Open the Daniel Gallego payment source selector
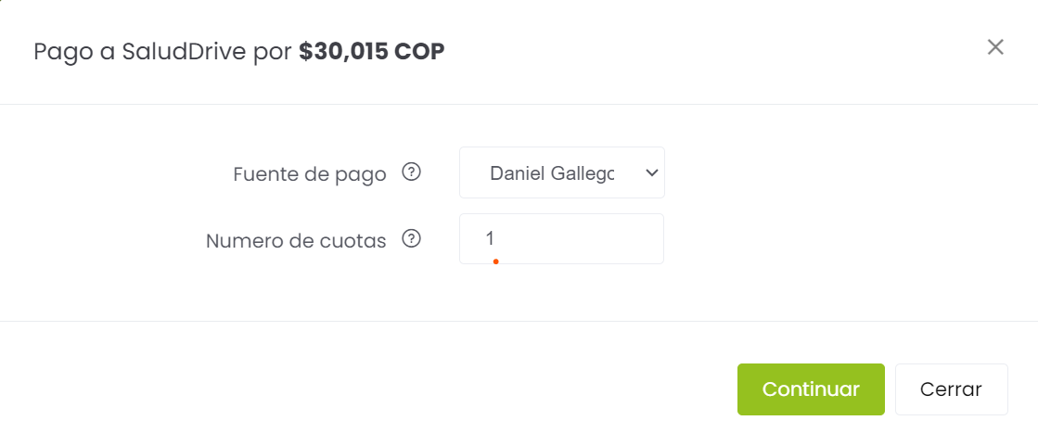 coord(561,172)
